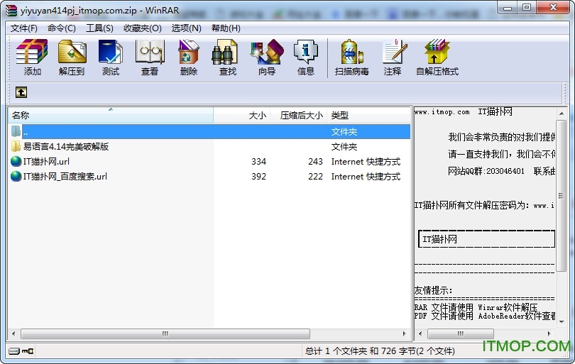Click comment pane scroll down arrow
Viewport: 575px width, 364px height.
point(562,321)
